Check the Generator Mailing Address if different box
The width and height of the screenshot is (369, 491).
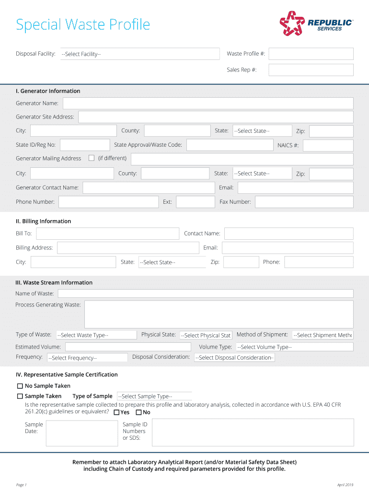pos(92,158)
